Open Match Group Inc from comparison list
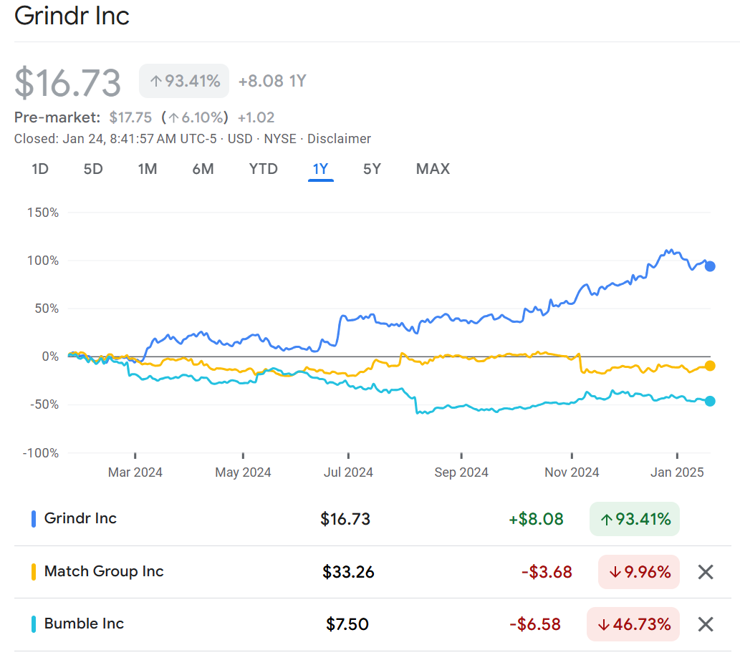740x660 pixels. (104, 571)
